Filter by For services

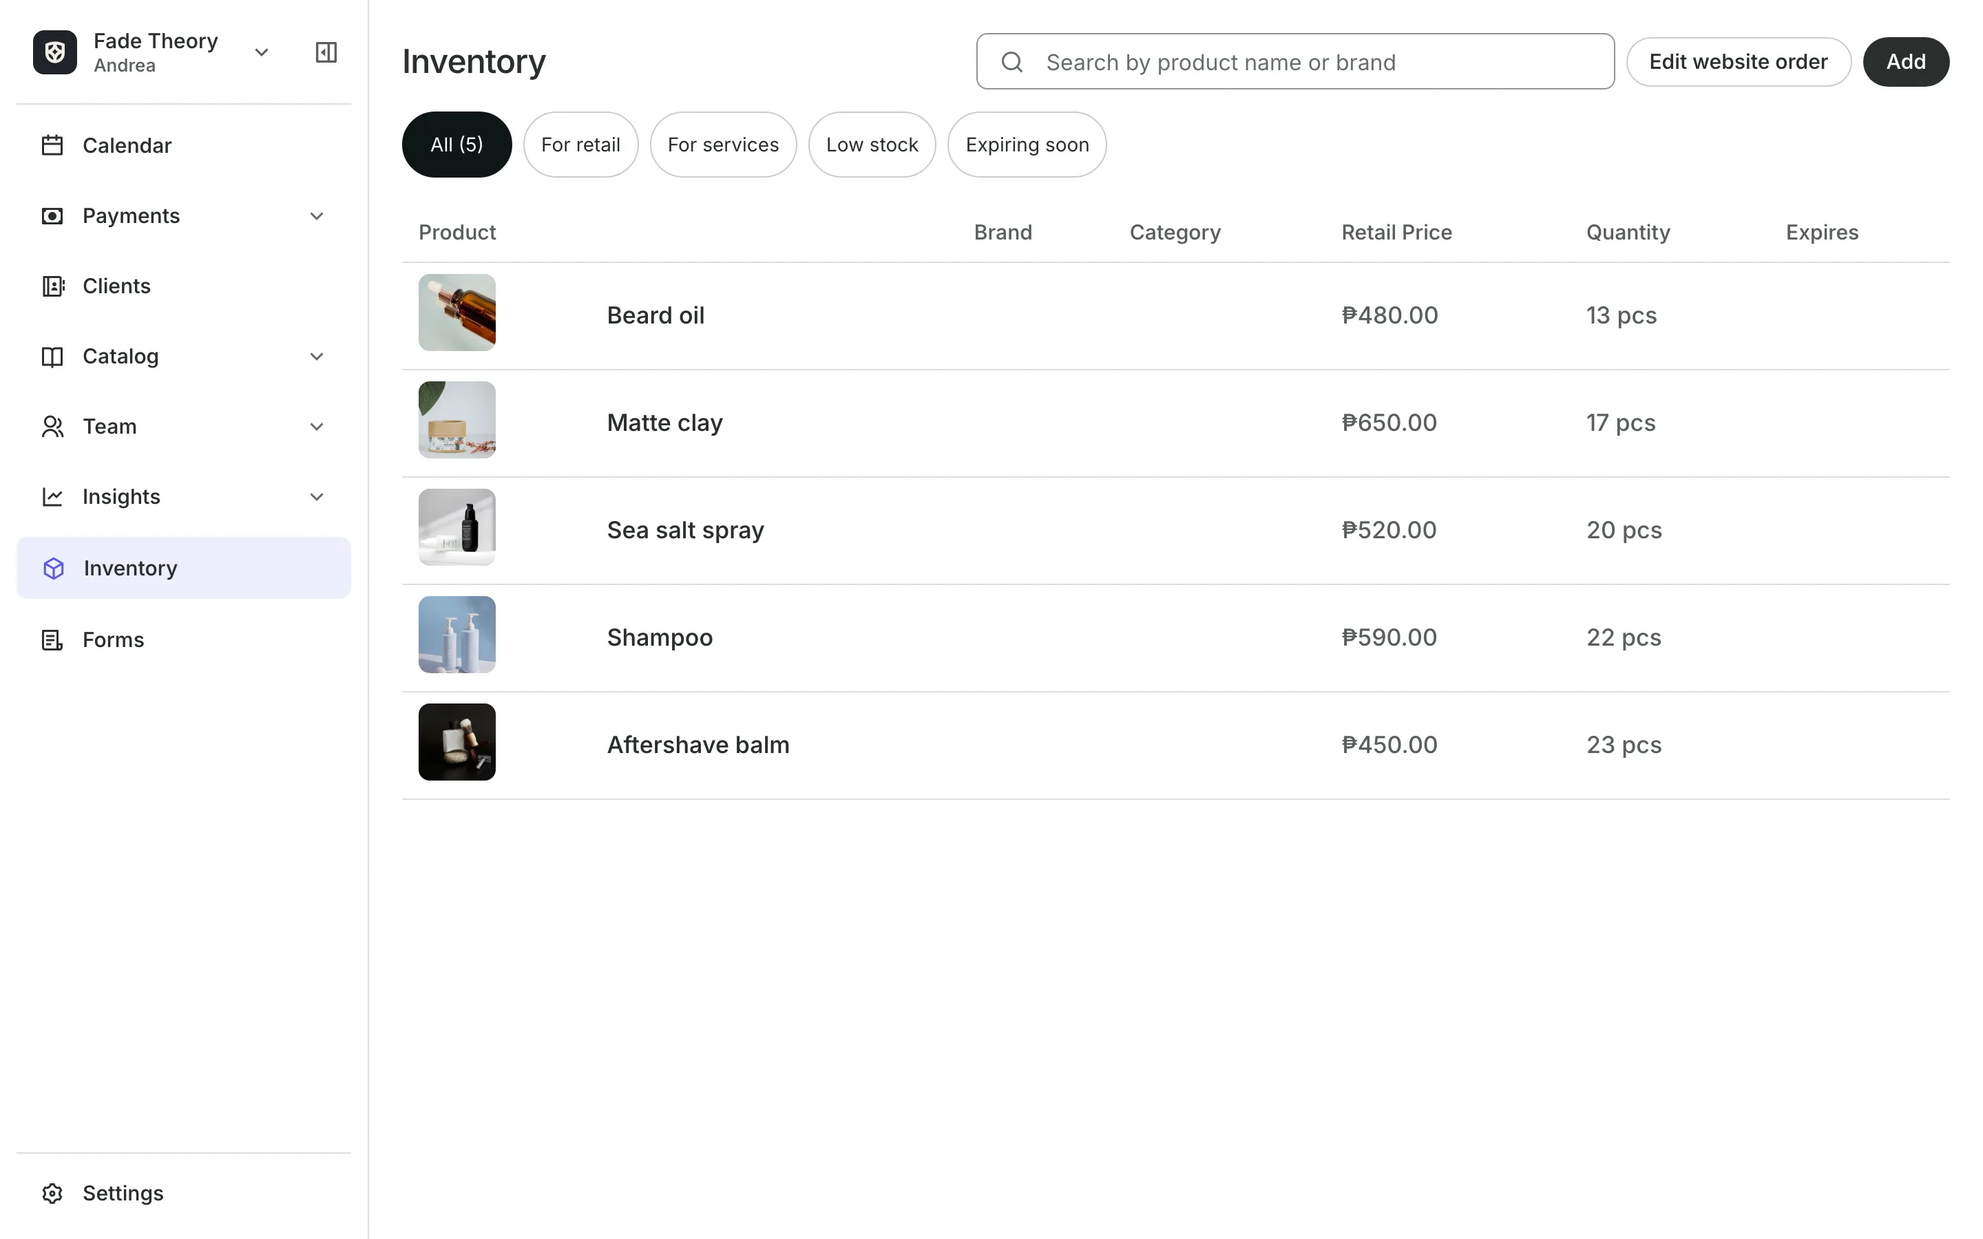(x=723, y=145)
